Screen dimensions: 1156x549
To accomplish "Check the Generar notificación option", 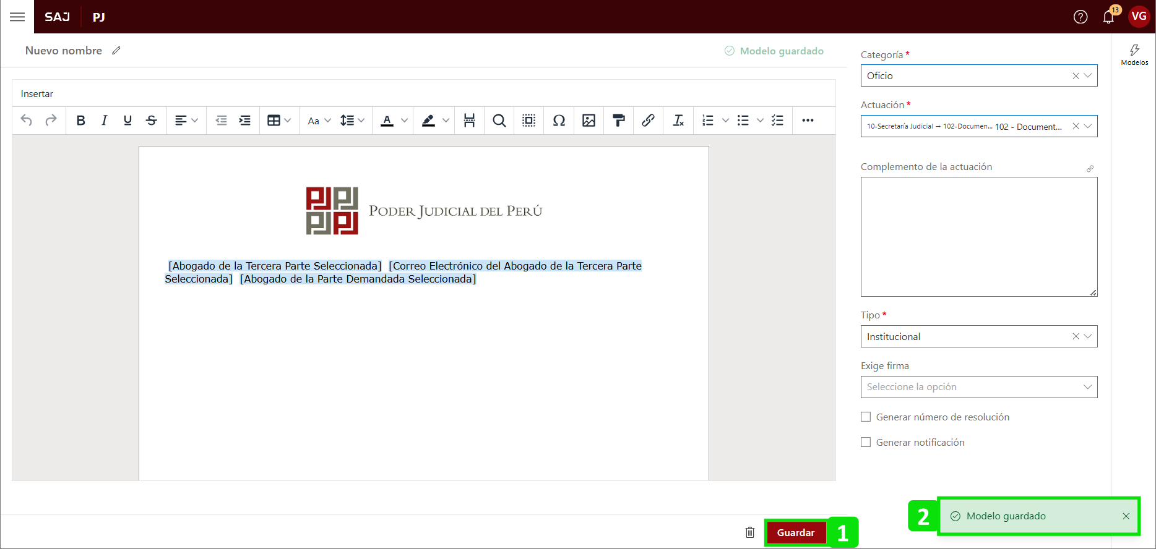I will coord(866,443).
